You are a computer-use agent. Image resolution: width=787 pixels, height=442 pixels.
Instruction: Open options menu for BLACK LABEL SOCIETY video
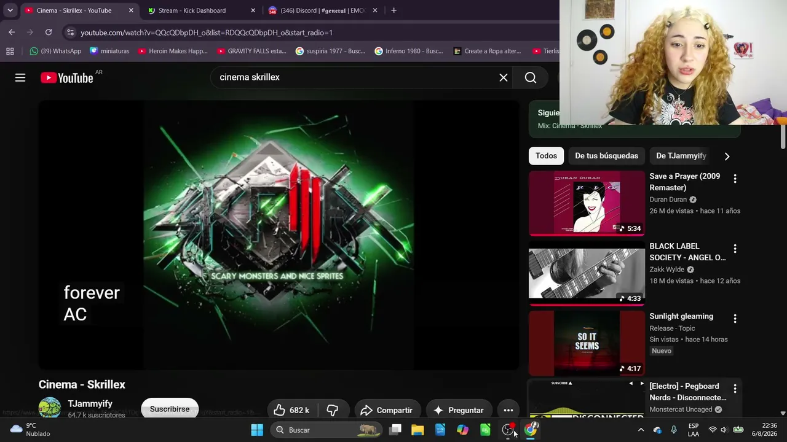click(x=735, y=249)
